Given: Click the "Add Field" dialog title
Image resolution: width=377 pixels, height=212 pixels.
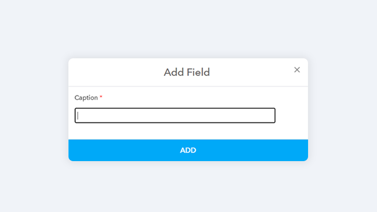Looking at the screenshot, I should (187, 72).
